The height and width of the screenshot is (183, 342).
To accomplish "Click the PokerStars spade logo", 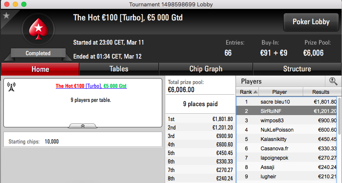I will [x=39, y=29].
